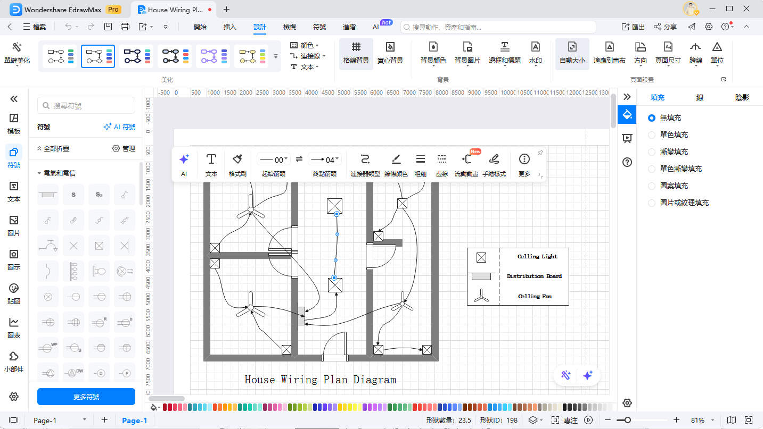Click the 單鍵美化 one-click beautify icon
Image resolution: width=763 pixels, height=429 pixels.
[17, 52]
